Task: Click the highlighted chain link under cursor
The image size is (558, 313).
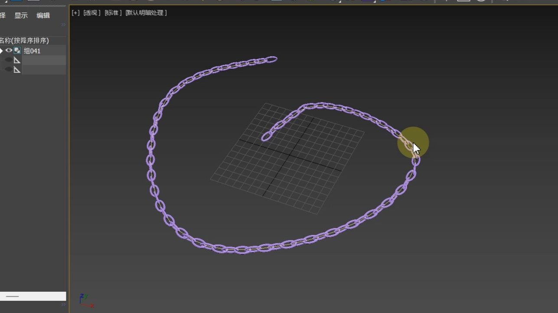Action: pos(407,142)
